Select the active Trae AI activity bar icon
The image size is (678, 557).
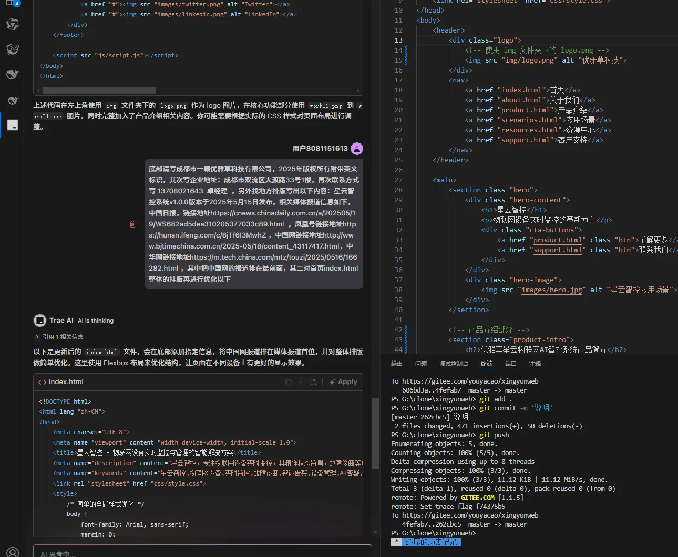[13, 125]
